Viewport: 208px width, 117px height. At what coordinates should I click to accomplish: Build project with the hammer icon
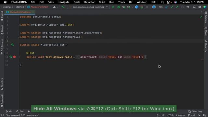pos(63,7)
